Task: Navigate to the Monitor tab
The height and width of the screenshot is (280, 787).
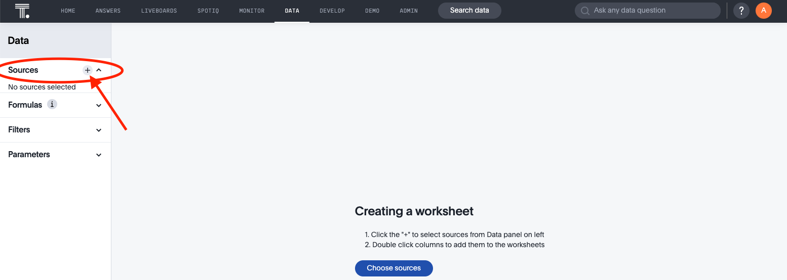Action: 252,11
